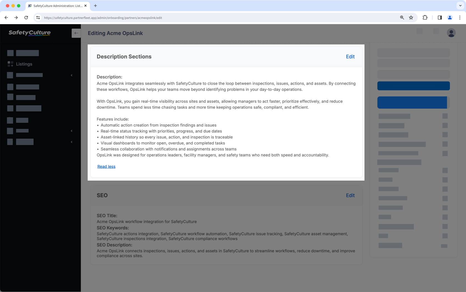The image size is (466, 292).
Task: Click the SEO Title label
Action: [107, 216]
